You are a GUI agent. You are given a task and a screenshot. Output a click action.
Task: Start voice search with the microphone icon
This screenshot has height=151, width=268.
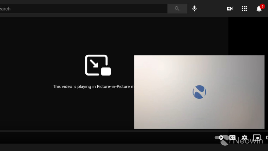point(194,8)
